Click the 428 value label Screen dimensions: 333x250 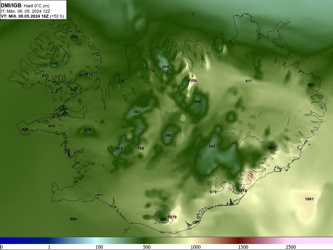(x=25, y=129)
